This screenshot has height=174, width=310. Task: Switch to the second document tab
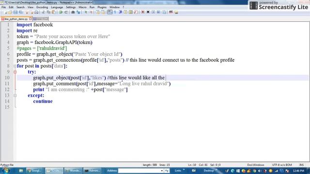click(41, 19)
